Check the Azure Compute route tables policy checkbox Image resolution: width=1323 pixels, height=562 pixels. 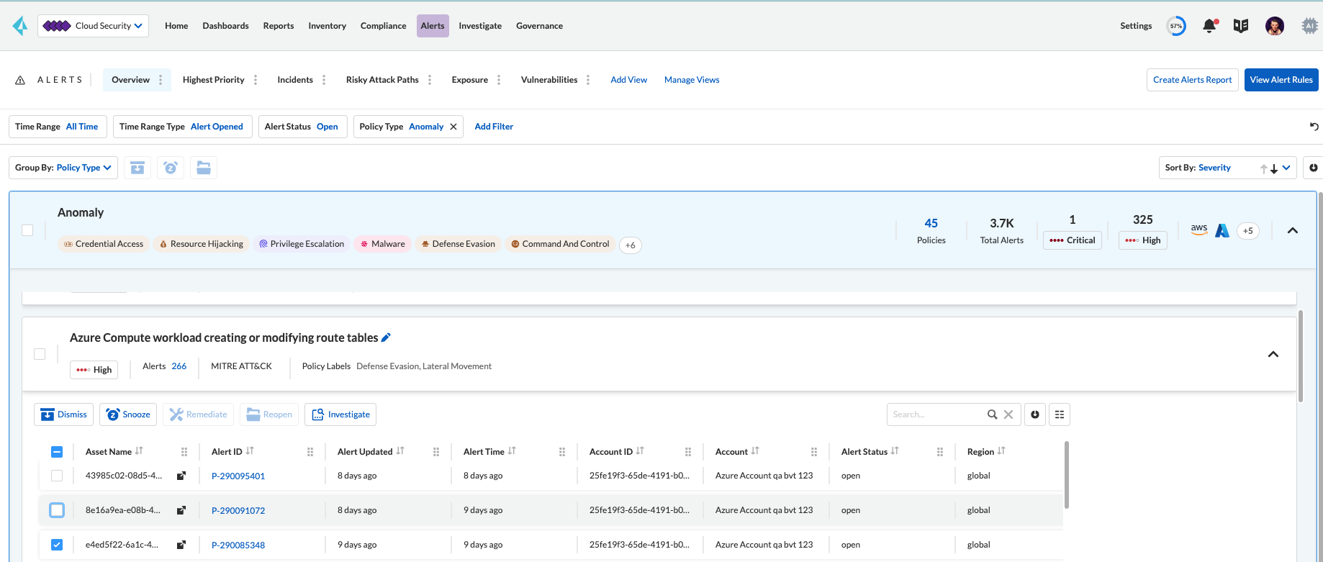(40, 354)
